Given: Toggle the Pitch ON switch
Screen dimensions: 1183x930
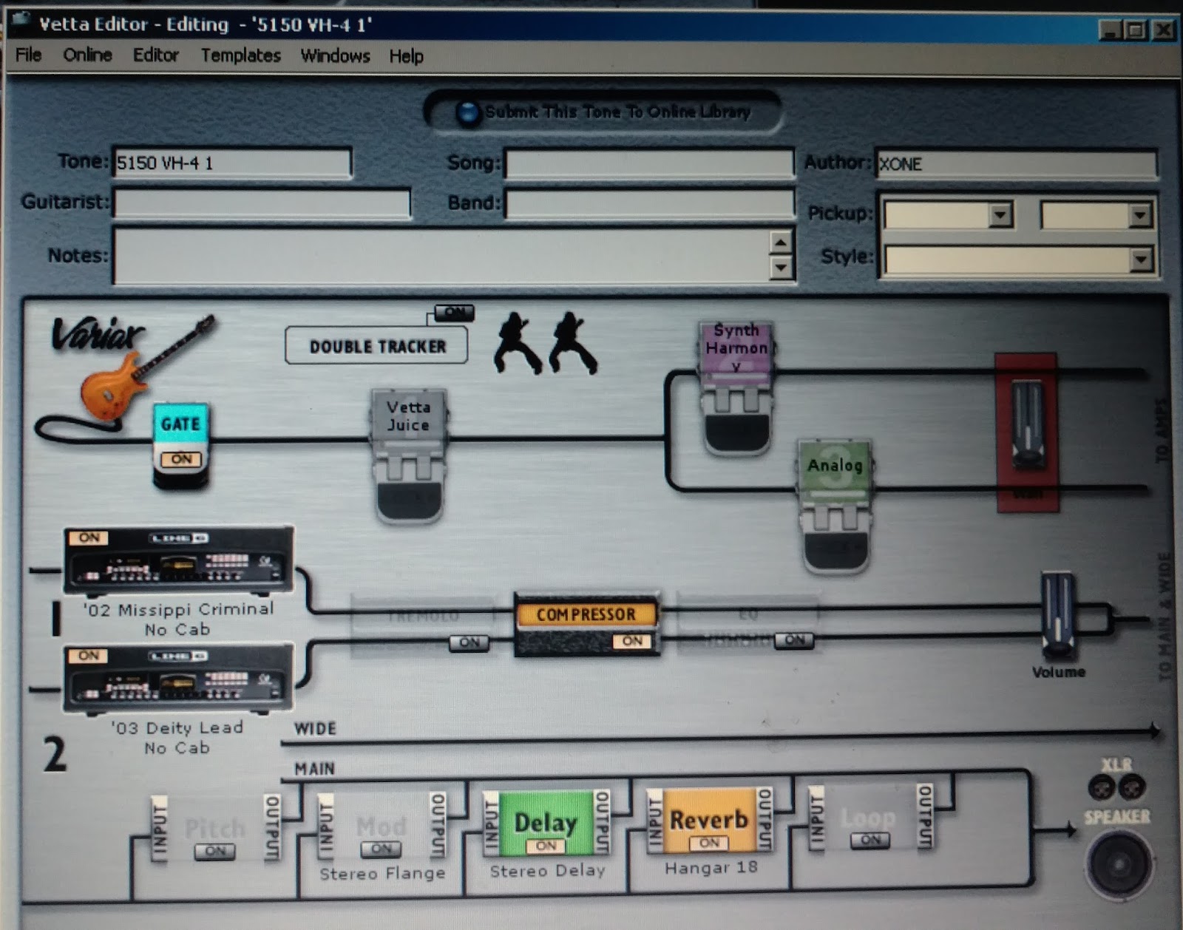Looking at the screenshot, I should [215, 852].
